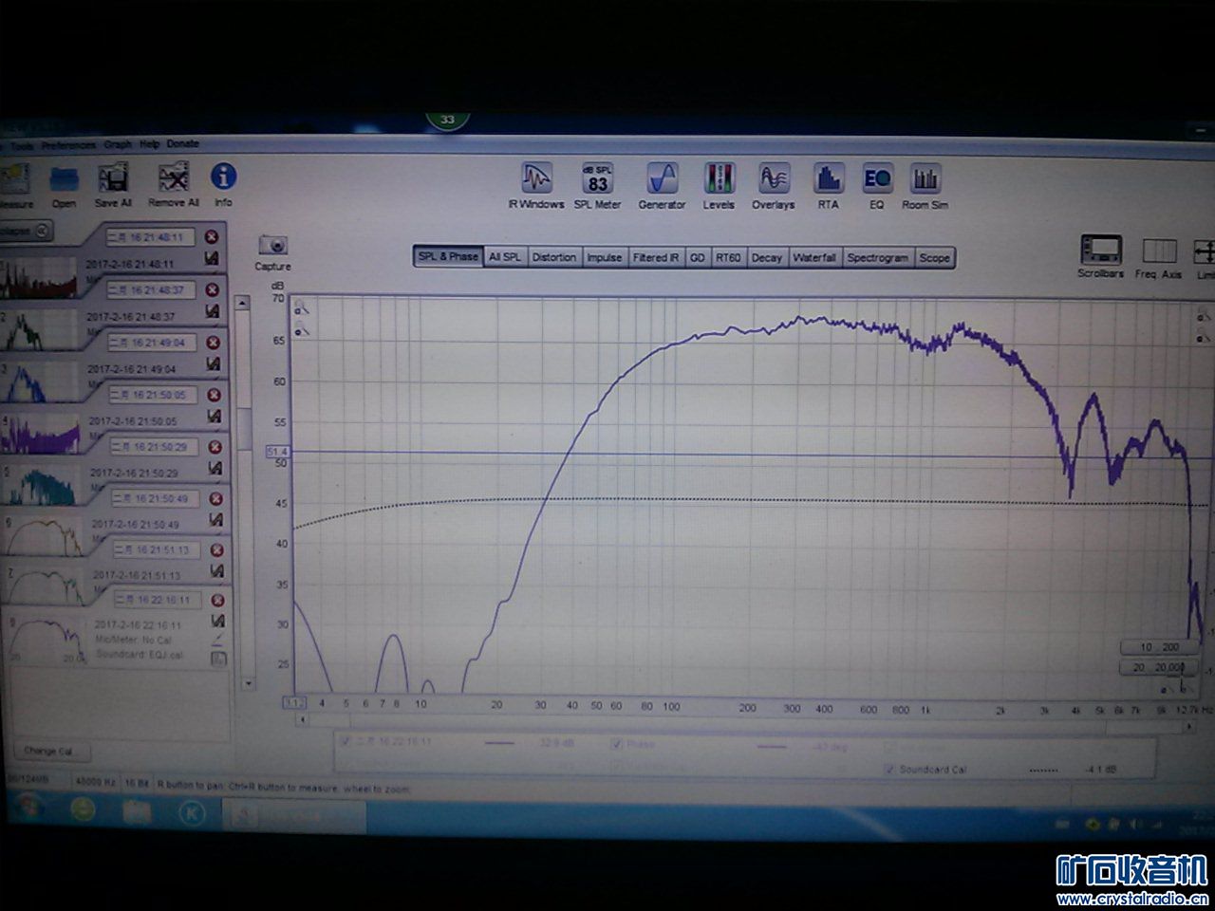The width and height of the screenshot is (1215, 911).
Task: Edit the name field of measurement 21:48:37
Action: click(151, 289)
